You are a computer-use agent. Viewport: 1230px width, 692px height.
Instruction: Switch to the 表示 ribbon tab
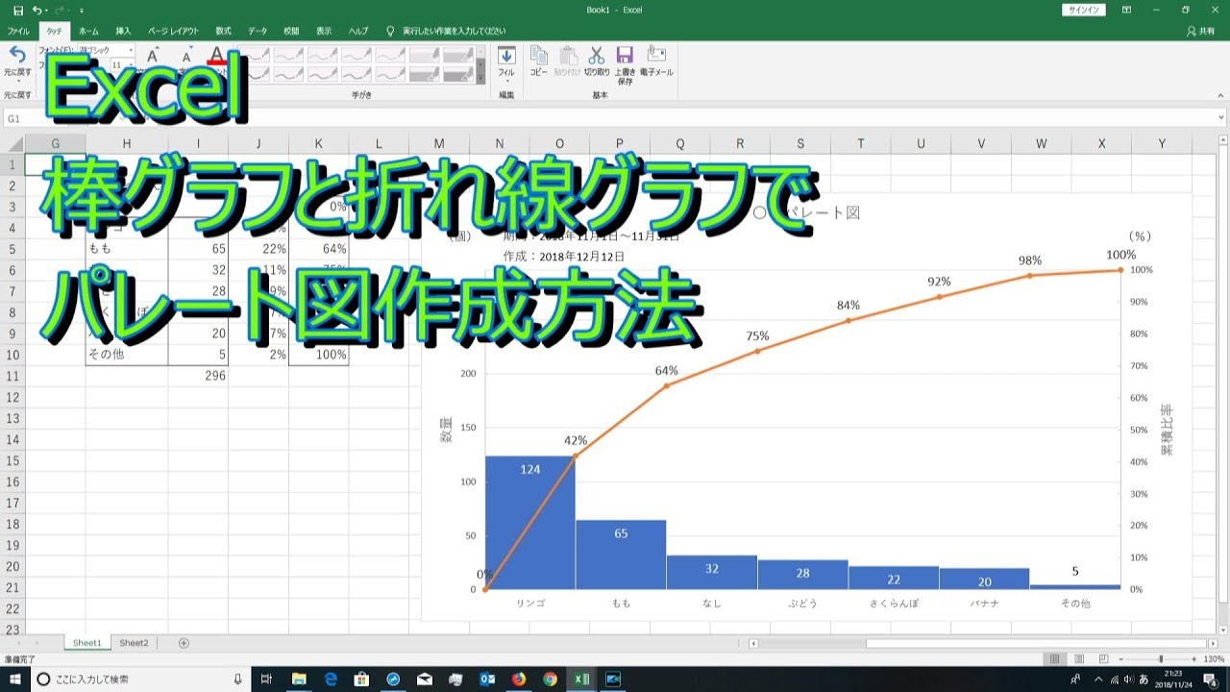[x=324, y=31]
